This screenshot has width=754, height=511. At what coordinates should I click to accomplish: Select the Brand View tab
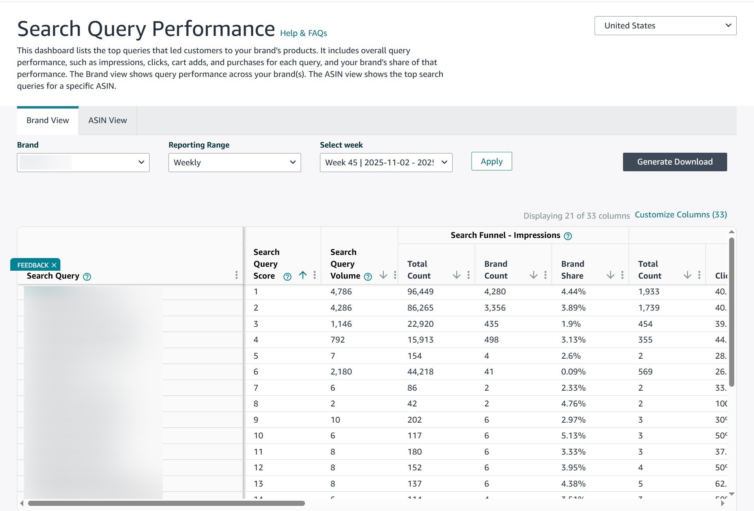coord(48,120)
